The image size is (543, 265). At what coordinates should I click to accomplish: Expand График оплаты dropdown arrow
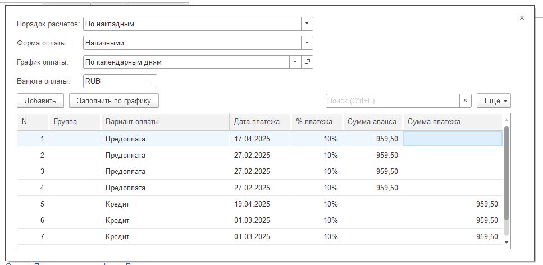coord(295,62)
